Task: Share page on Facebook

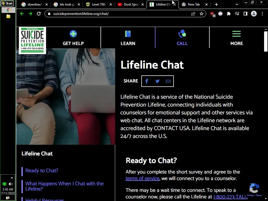Action: point(147,81)
